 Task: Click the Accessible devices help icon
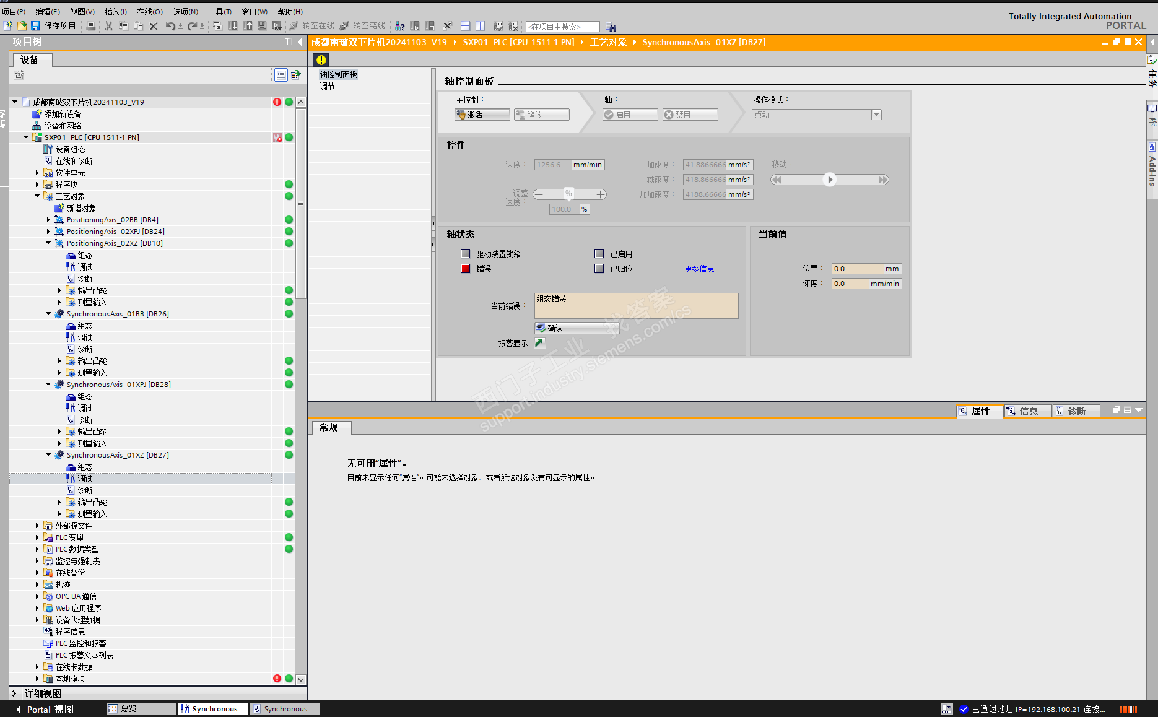tap(400, 25)
